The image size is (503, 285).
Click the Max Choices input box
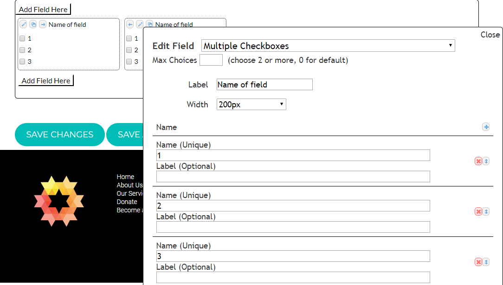(211, 60)
